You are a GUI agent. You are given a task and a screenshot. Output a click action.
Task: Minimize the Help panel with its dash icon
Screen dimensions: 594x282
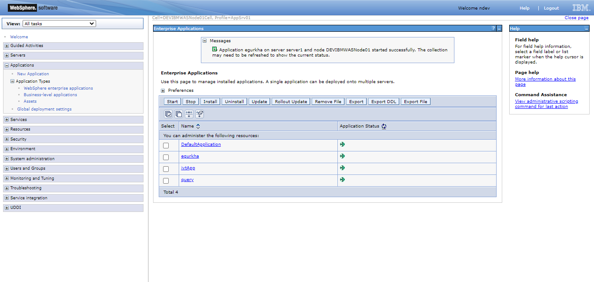[x=587, y=28]
